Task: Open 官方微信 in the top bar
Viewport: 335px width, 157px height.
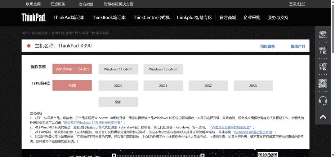Action: [86, 4]
